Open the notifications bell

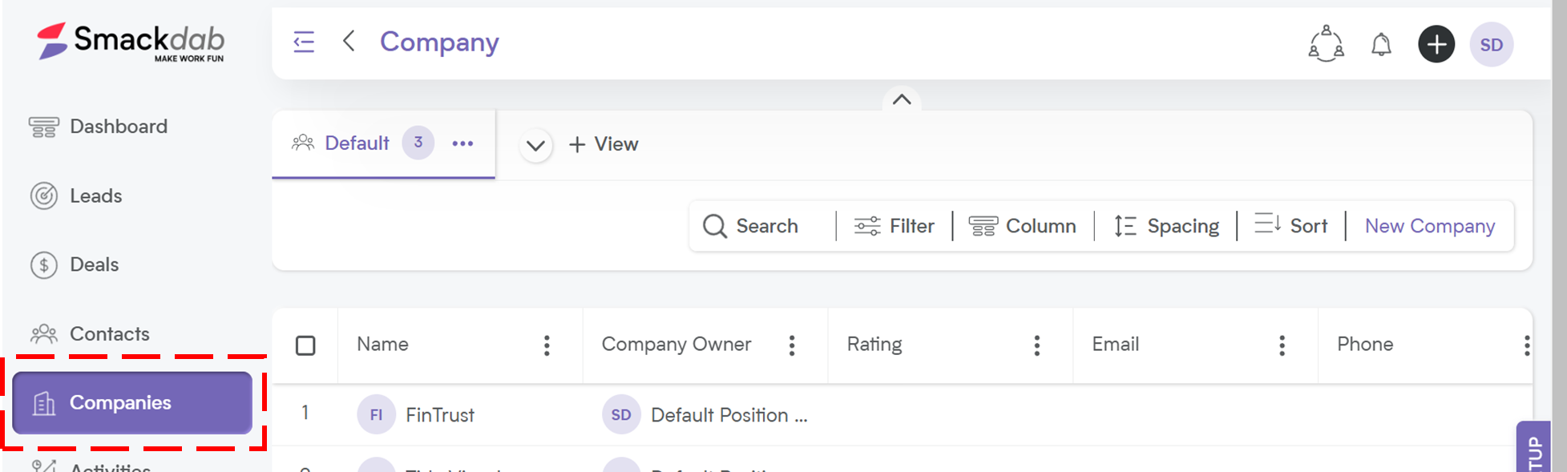(1381, 44)
